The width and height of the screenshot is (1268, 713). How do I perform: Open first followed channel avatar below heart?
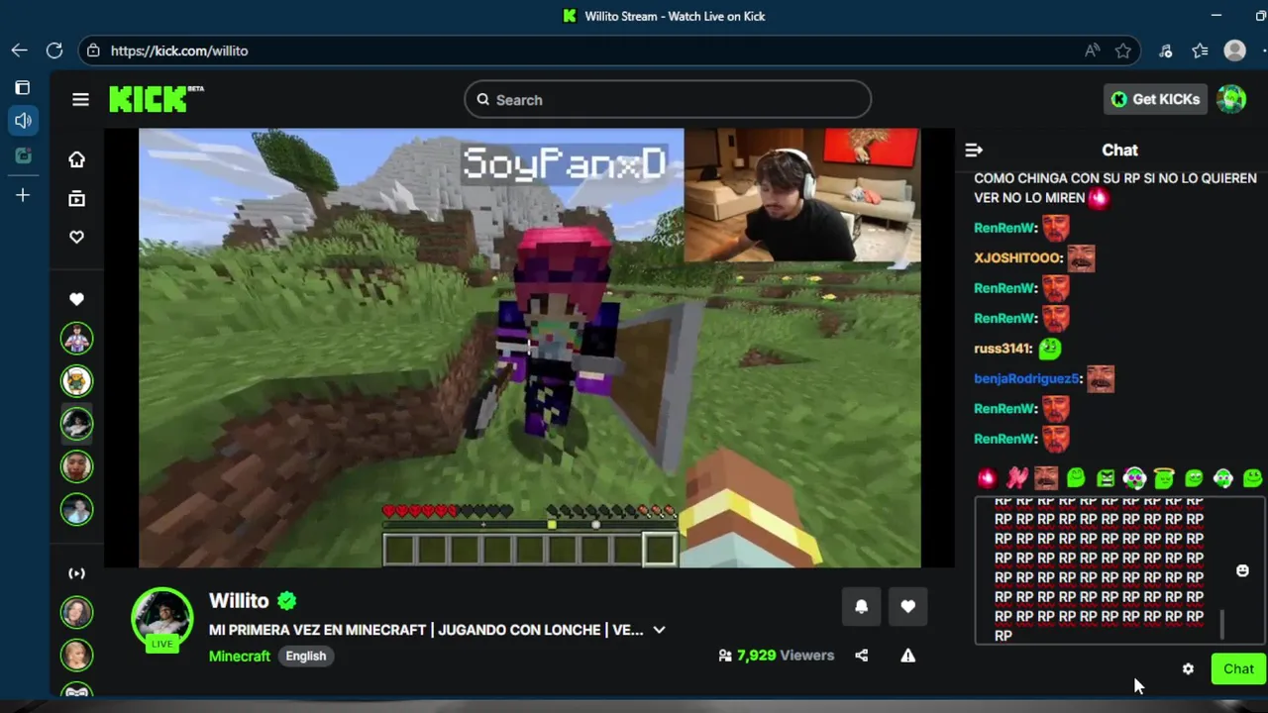pos(76,339)
